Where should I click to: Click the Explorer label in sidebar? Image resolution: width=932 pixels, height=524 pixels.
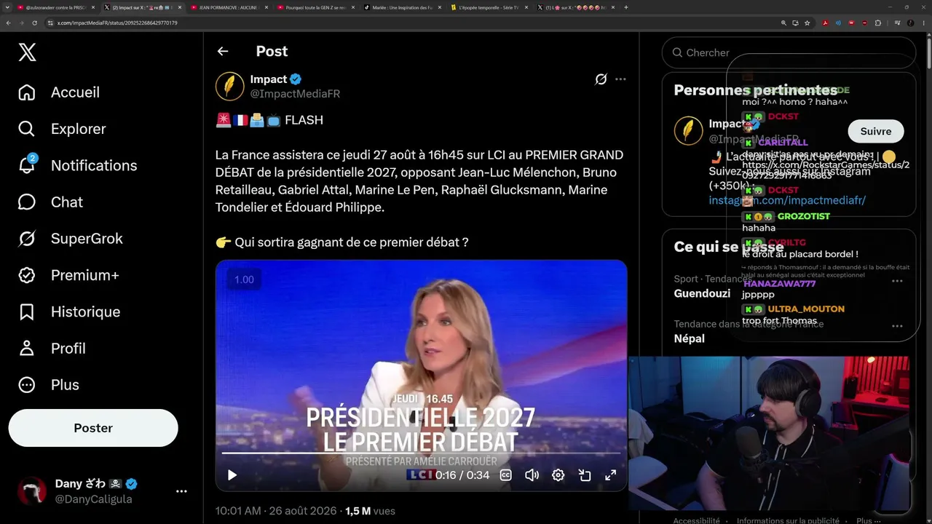click(79, 129)
